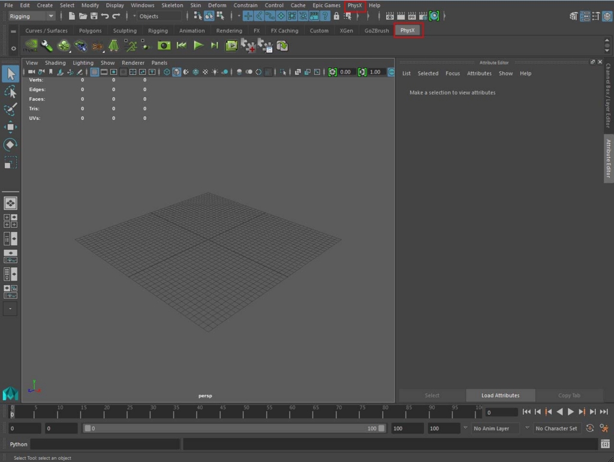Viewport: 614px width, 462px height.
Task: Click the orange spider ragdoll shelf icon
Action: pos(98,46)
